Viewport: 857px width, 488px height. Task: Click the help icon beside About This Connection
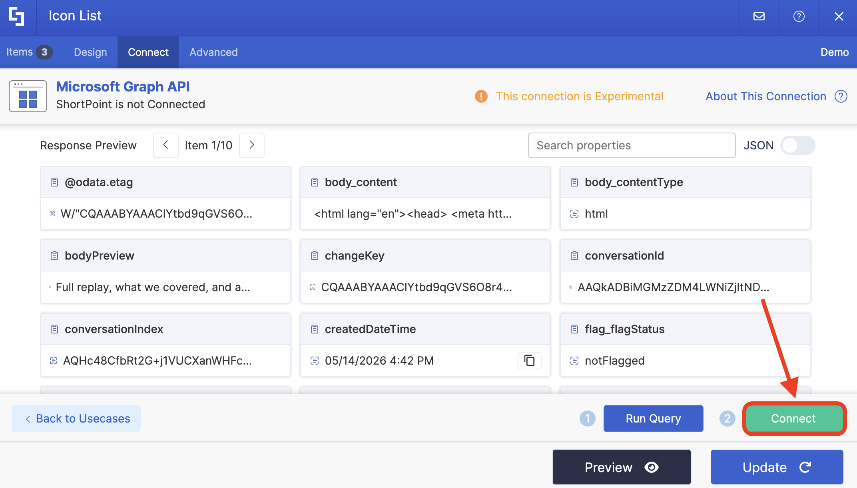tap(841, 96)
